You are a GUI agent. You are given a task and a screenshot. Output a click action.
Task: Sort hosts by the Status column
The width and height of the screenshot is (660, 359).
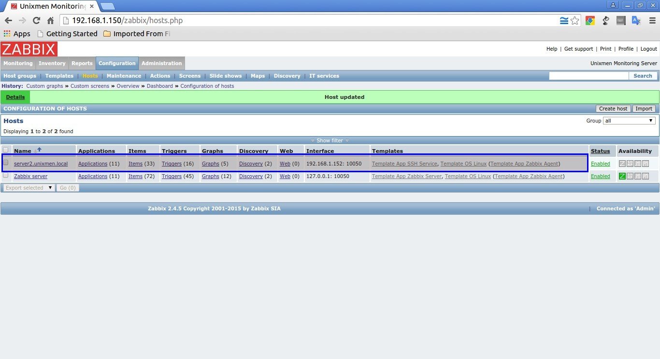point(600,151)
